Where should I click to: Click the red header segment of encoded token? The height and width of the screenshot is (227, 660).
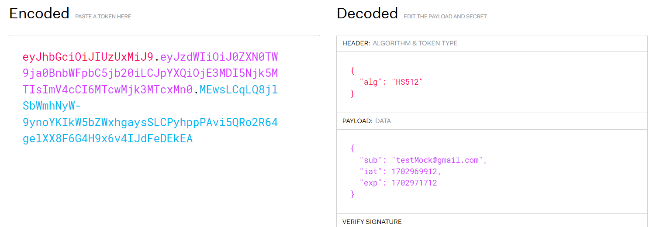coord(88,57)
